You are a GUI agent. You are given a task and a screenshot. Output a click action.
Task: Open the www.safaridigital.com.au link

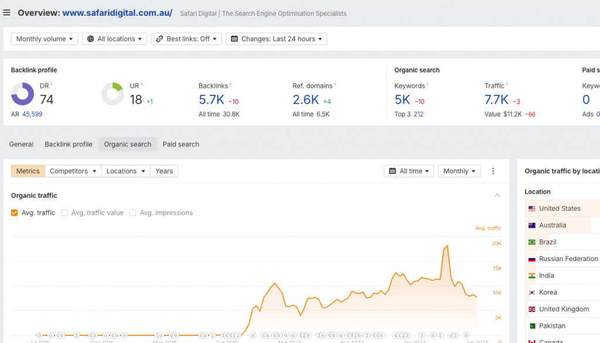click(117, 13)
